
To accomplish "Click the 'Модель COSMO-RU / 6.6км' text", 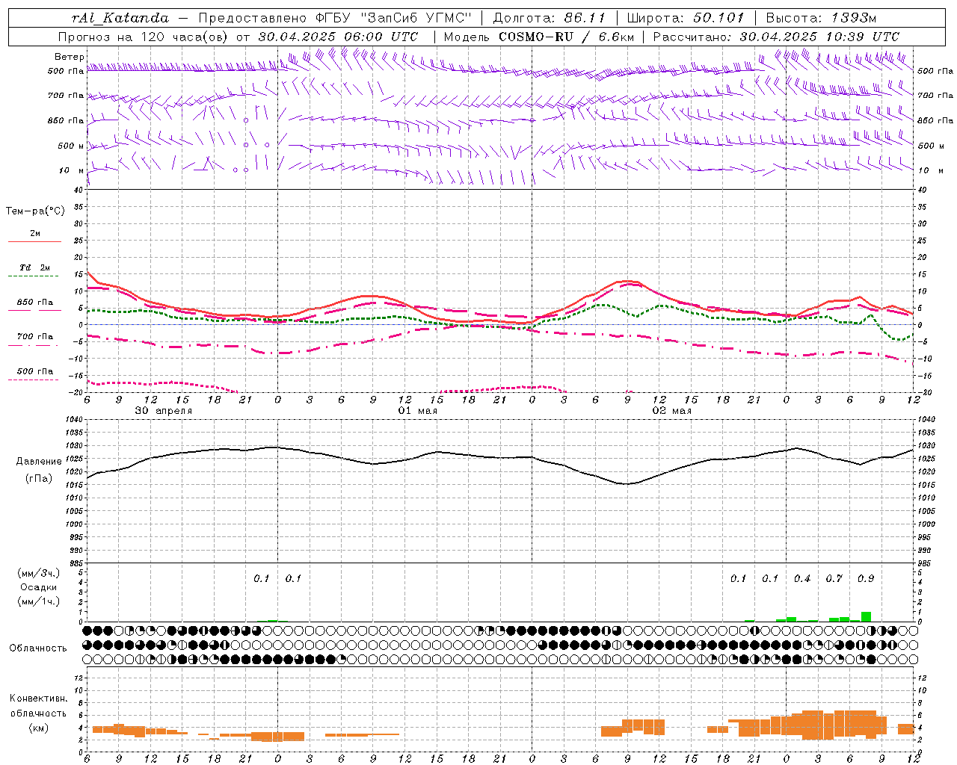I will pyautogui.click(x=538, y=37).
